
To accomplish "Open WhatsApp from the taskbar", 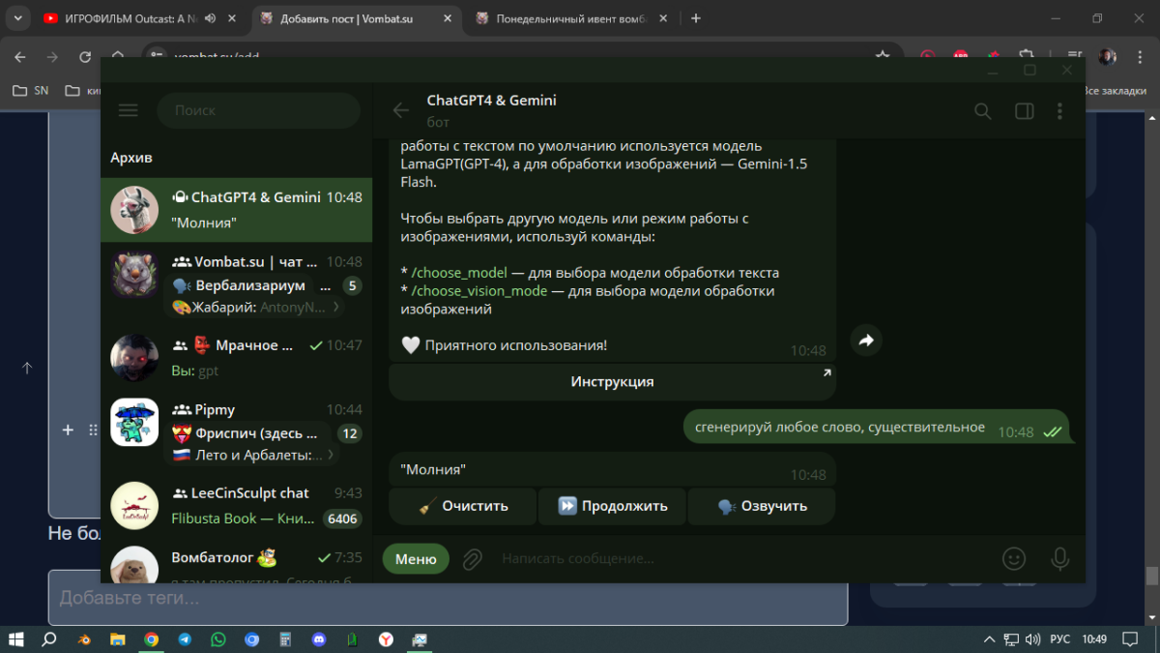I will pyautogui.click(x=218, y=639).
